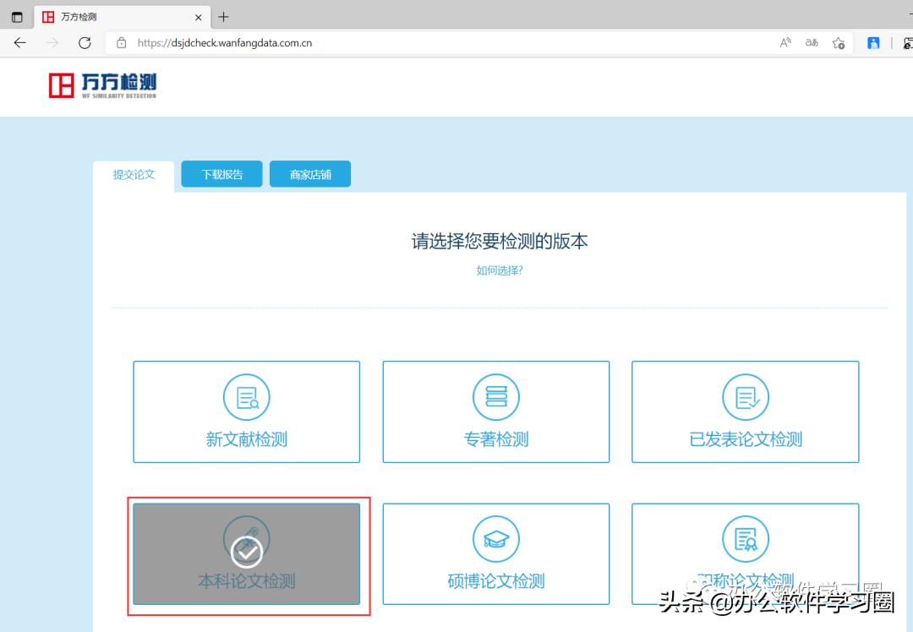
Task: Click the browser back arrow
Action: click(x=19, y=41)
